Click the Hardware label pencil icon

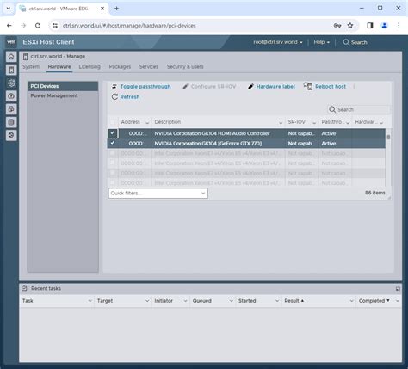click(x=250, y=86)
